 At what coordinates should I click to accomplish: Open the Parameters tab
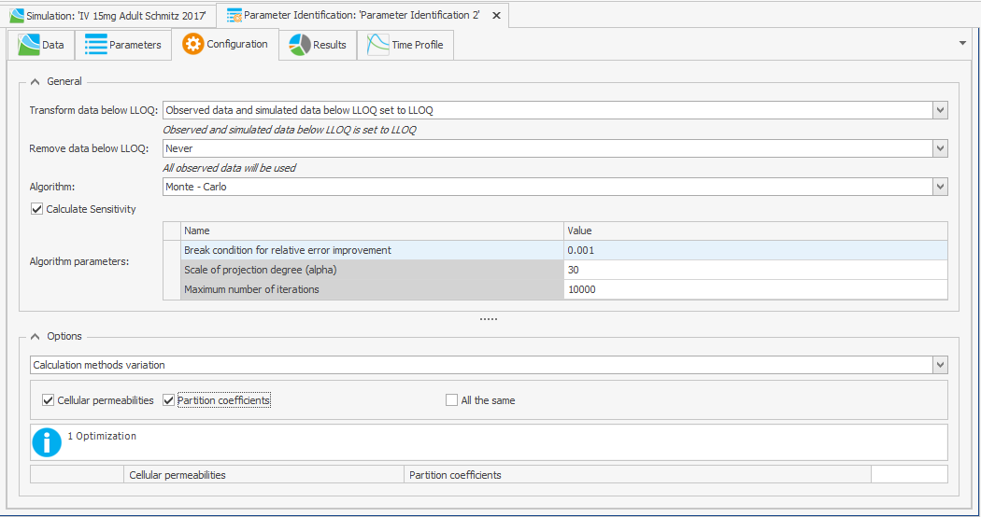click(123, 45)
